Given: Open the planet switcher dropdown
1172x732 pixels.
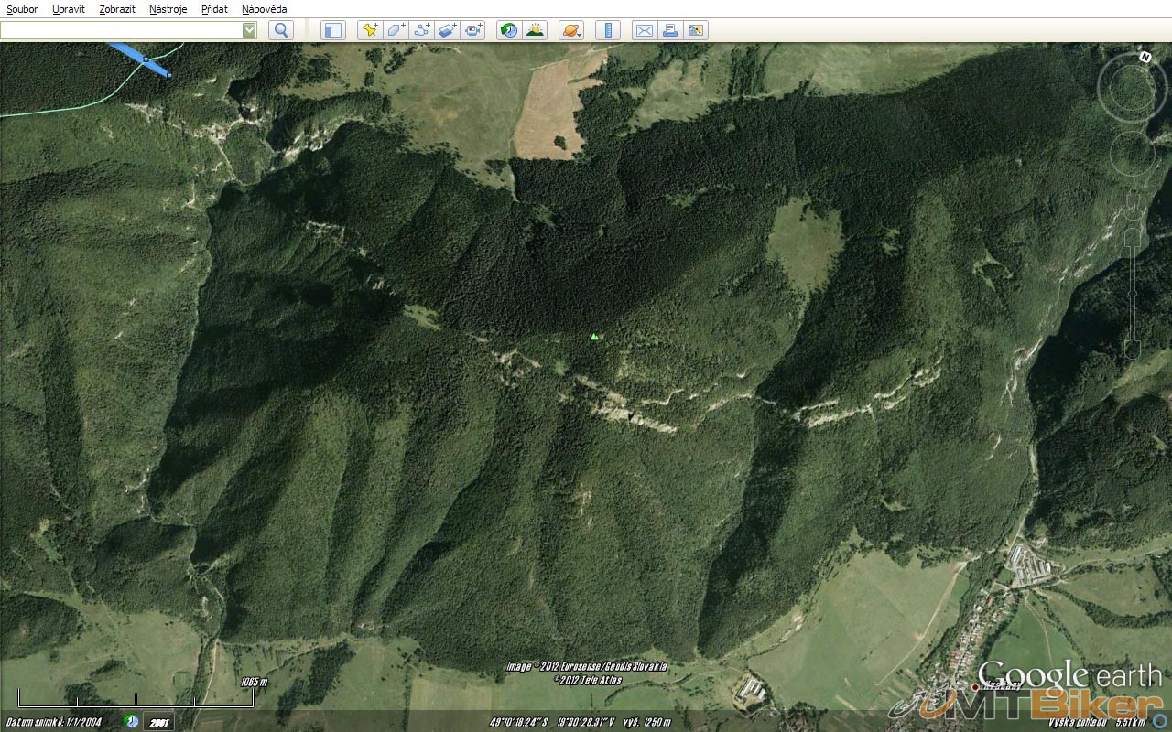Looking at the screenshot, I should coord(571,30).
